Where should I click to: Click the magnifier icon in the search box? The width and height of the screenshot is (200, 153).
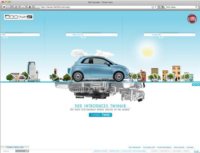196,7
